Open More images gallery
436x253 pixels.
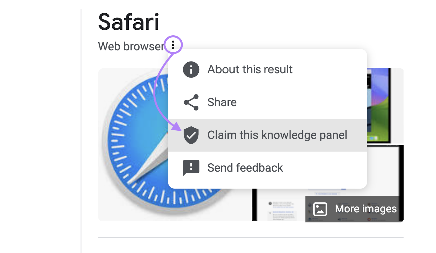[365, 209]
